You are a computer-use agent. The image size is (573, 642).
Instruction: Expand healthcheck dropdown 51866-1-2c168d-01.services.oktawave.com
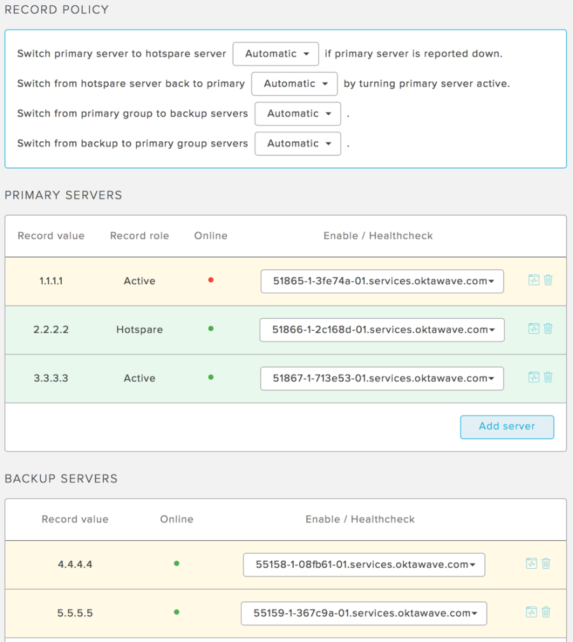pyautogui.click(x=382, y=330)
